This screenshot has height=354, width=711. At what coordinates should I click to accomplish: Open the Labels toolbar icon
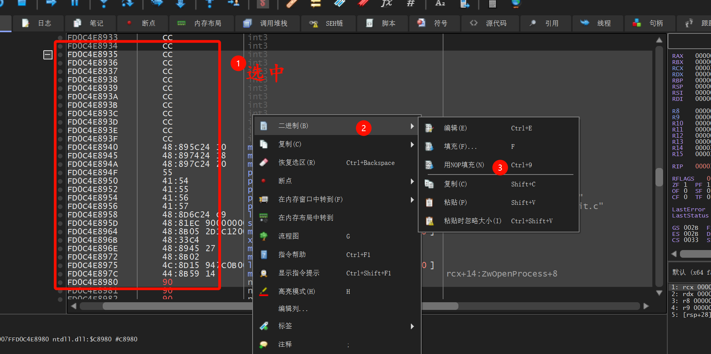point(339,3)
